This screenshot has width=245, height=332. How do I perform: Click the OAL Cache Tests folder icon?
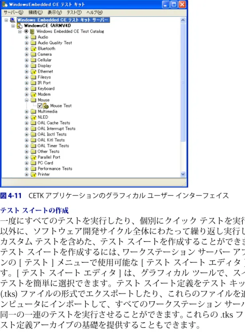coord(33,123)
